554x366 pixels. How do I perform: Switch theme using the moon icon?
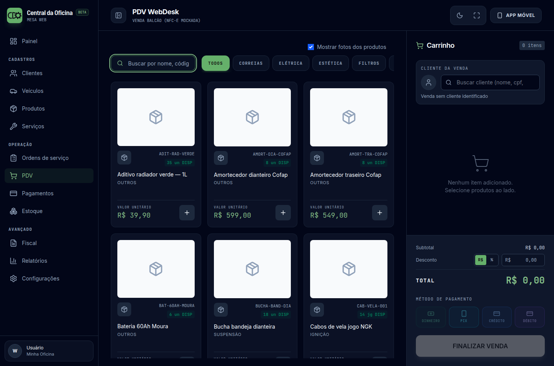460,15
